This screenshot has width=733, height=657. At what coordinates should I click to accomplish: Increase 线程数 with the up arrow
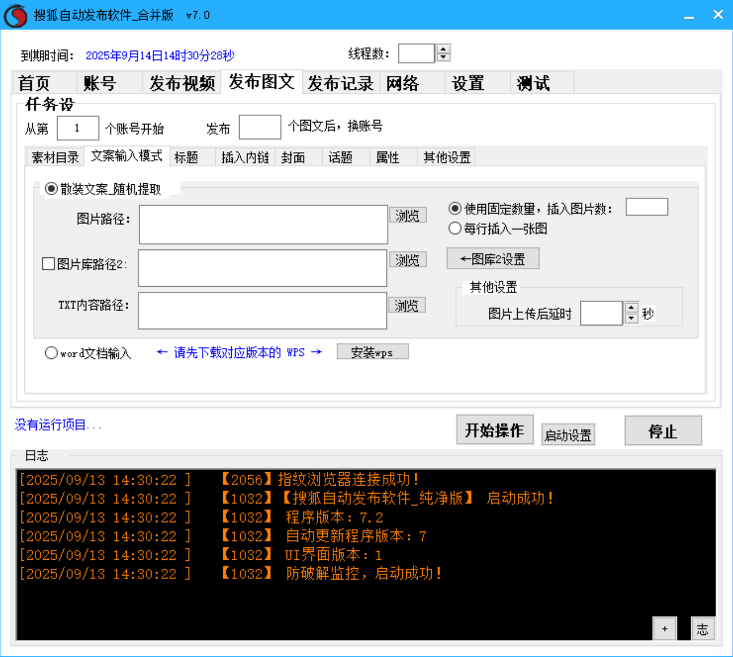click(x=443, y=49)
